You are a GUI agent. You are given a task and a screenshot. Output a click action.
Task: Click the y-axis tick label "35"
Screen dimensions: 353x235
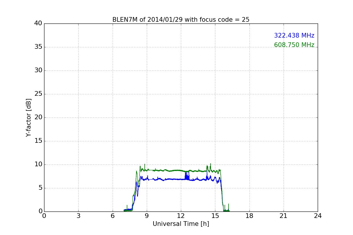(x=38, y=47)
